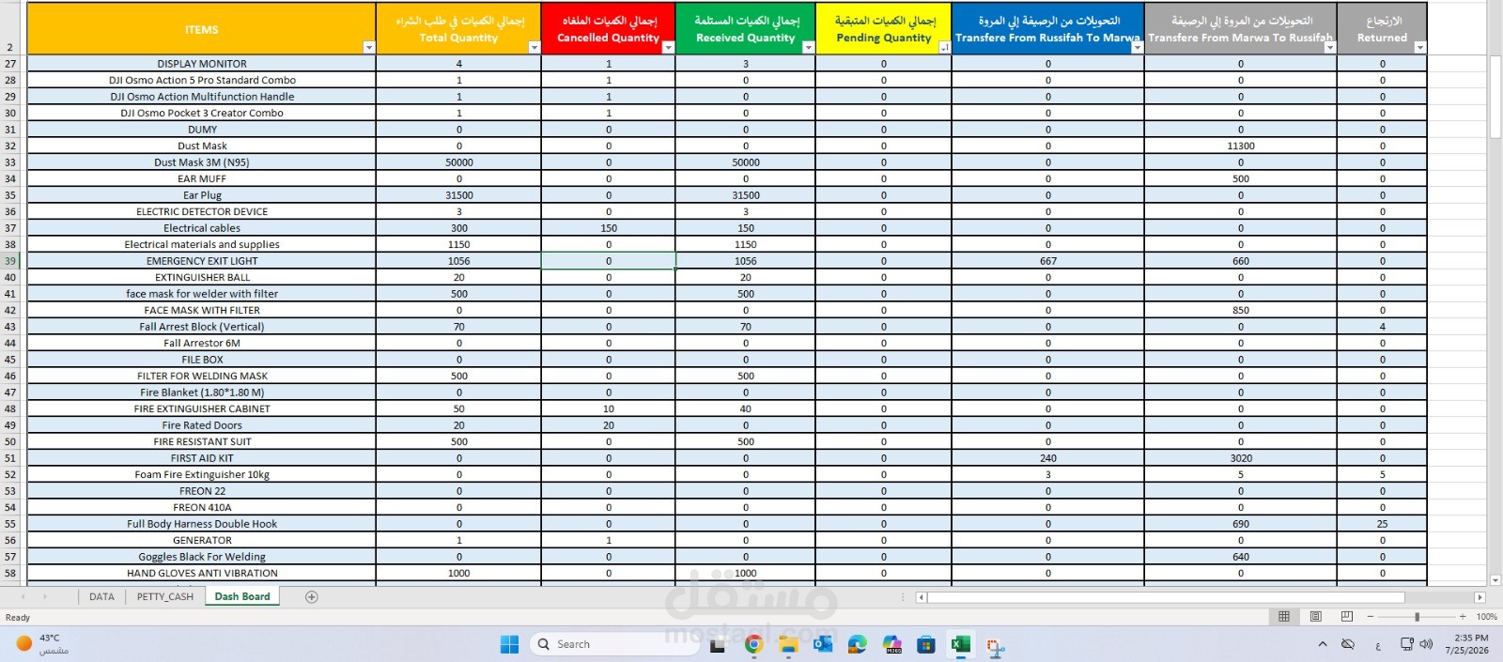The height and width of the screenshot is (662, 1503).
Task: Click the taskbar Search box
Action: click(x=613, y=644)
